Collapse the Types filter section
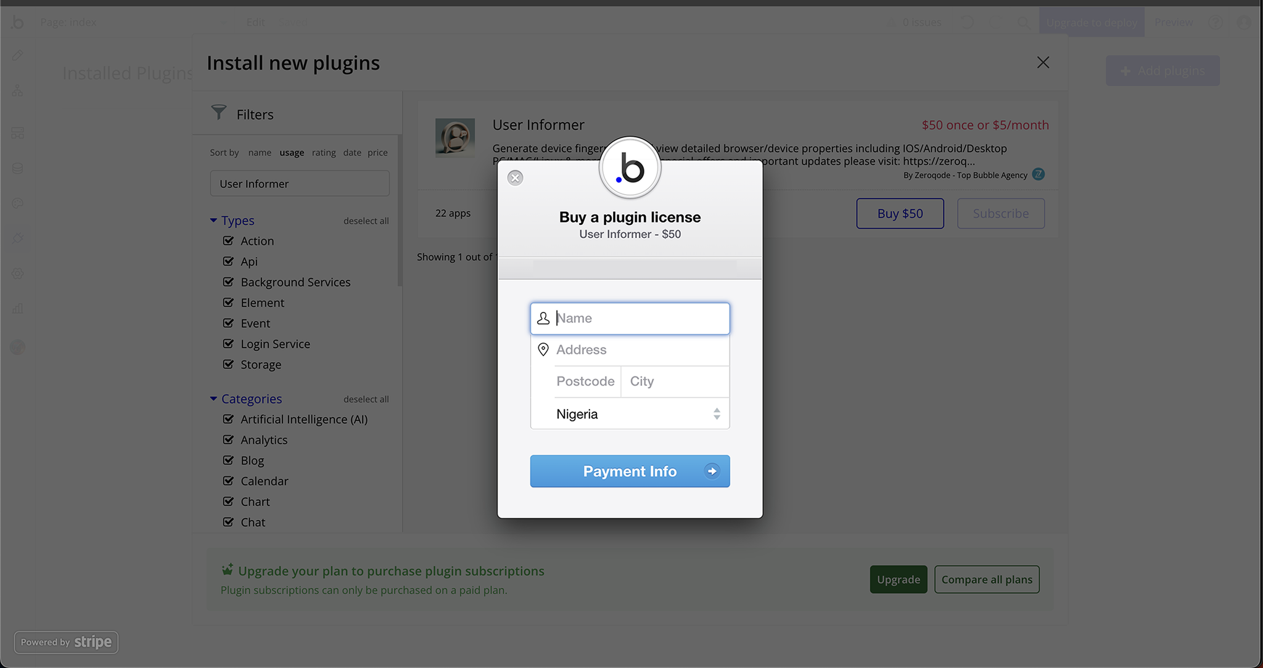Screen dimensions: 1263x668 [213, 221]
